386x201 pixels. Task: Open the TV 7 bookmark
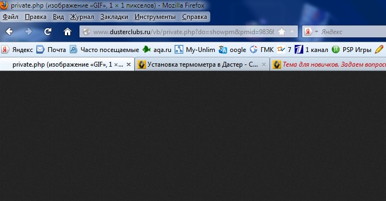[284, 50]
